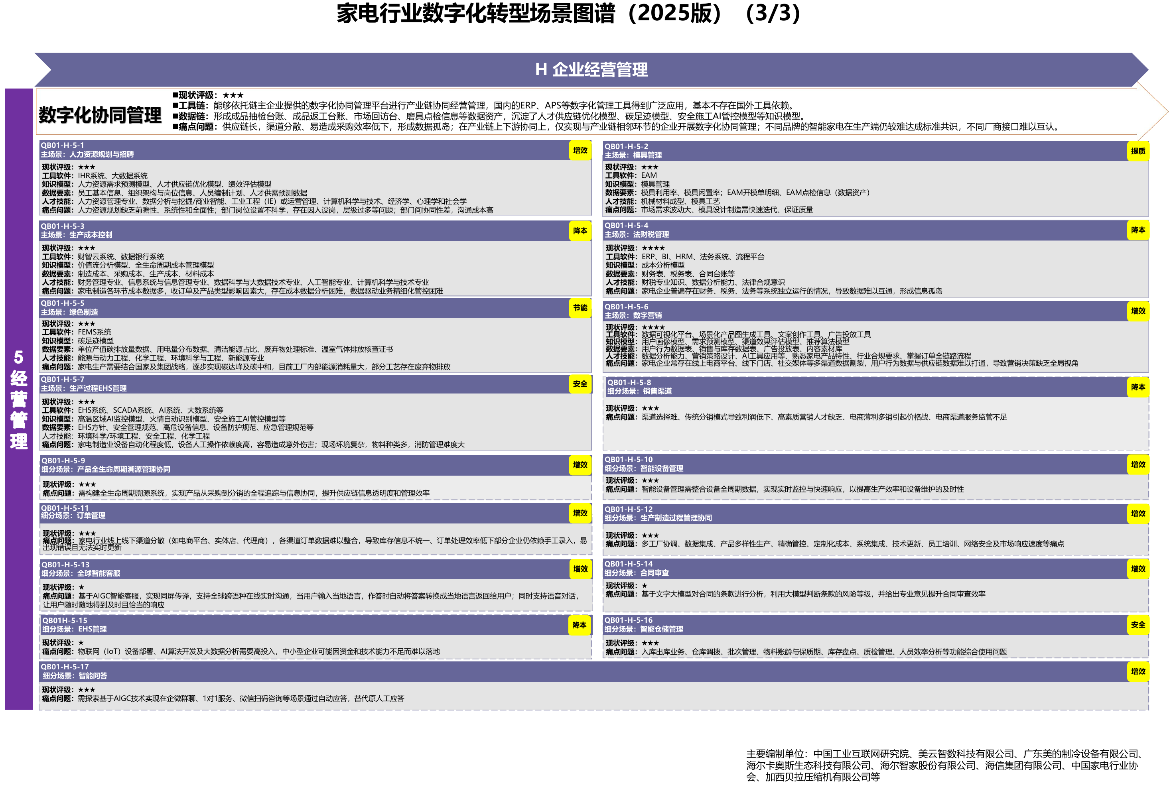
Task: Click 降本 tag on 销售渠道 card
Action: [x=1138, y=387]
